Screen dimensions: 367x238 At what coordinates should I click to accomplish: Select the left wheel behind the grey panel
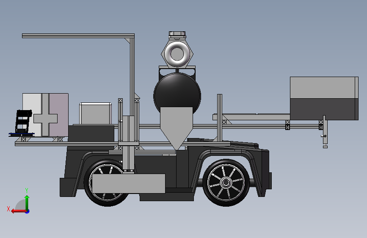click(x=107, y=183)
